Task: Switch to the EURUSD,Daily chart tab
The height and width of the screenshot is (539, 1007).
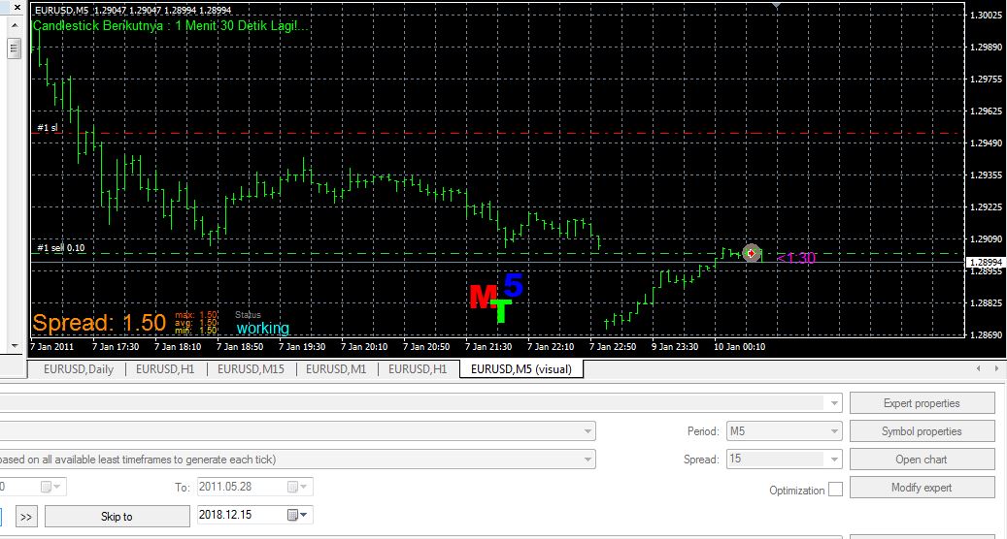Action: point(79,369)
